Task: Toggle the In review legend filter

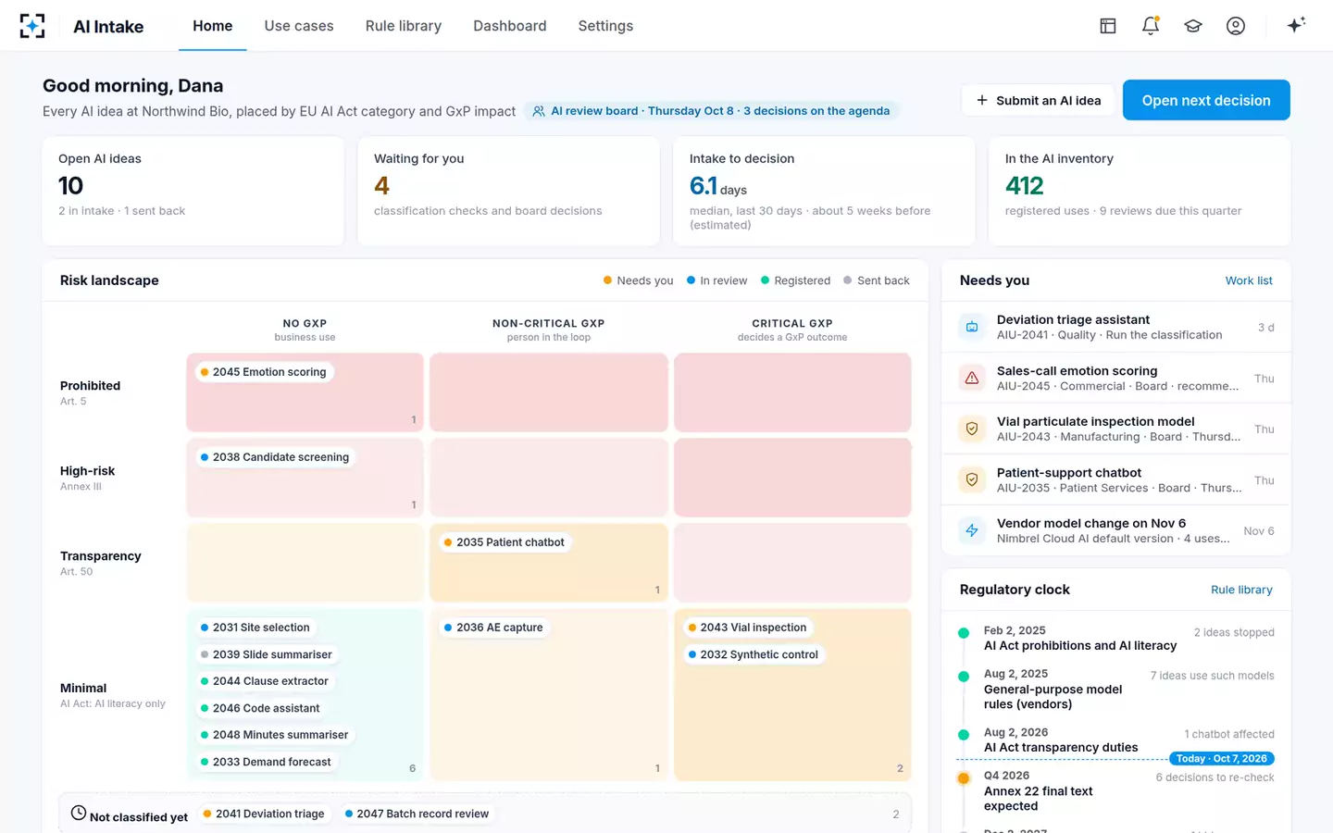Action: (717, 280)
